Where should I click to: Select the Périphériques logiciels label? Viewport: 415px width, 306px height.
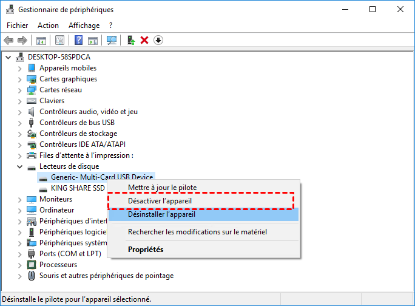click(x=73, y=232)
